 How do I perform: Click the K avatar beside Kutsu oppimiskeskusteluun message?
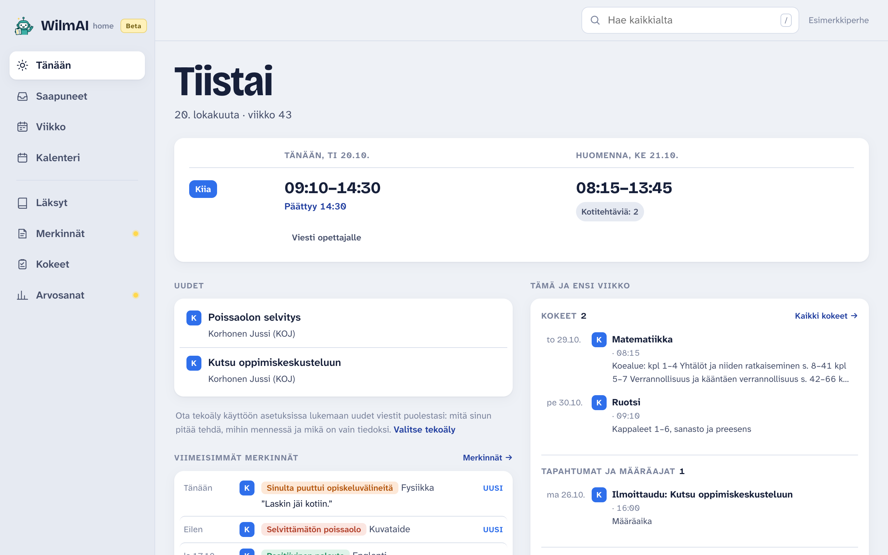click(x=194, y=363)
